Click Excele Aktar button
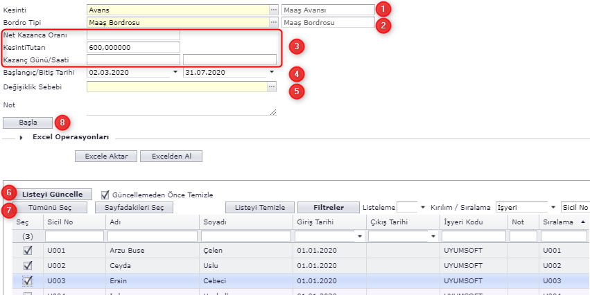The image size is (590, 295). coord(105,157)
